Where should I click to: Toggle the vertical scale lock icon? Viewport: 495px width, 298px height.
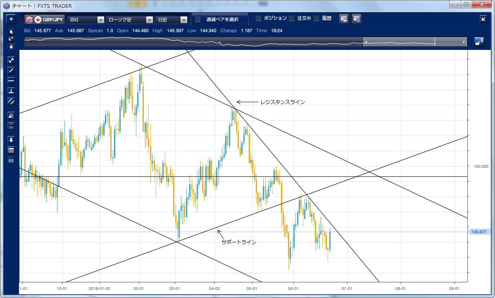tap(479, 42)
